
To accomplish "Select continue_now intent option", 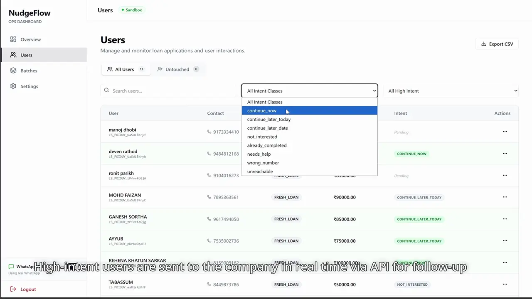I will [x=262, y=111].
